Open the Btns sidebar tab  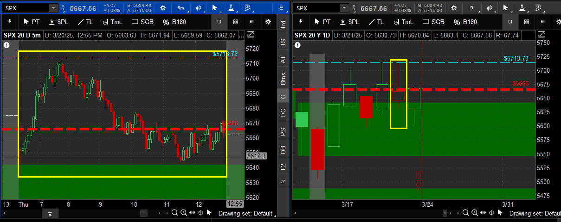pos(283,79)
